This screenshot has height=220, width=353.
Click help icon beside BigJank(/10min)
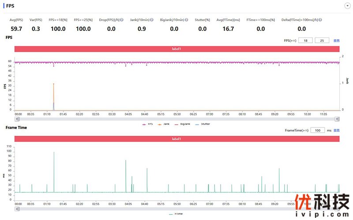click(187, 20)
